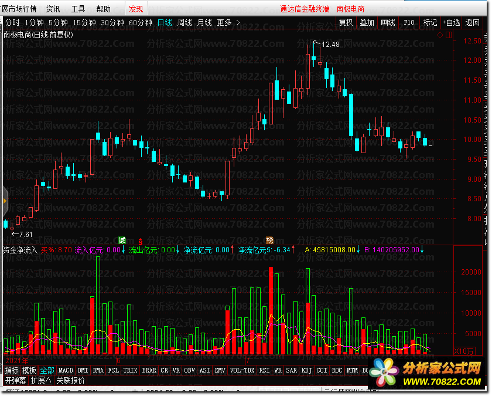Screen dimensions: 492x396
Task: Switch to MACD indicator
Action: pos(66,371)
